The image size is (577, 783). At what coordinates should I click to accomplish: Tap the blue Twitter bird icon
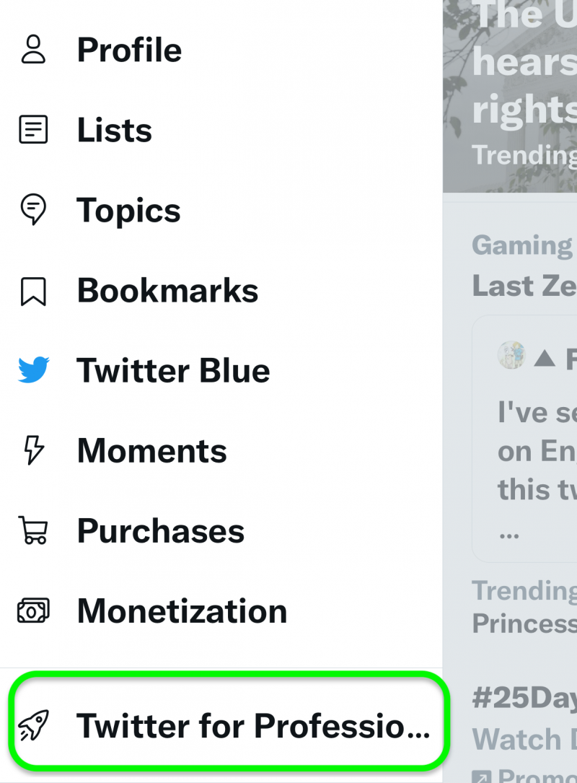33,370
